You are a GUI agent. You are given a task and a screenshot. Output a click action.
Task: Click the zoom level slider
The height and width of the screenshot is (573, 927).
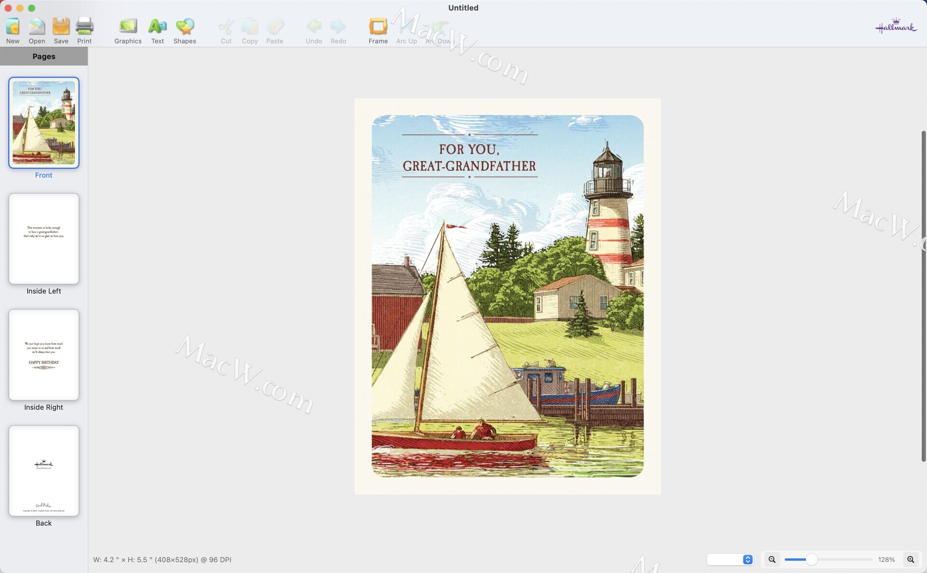[812, 559]
